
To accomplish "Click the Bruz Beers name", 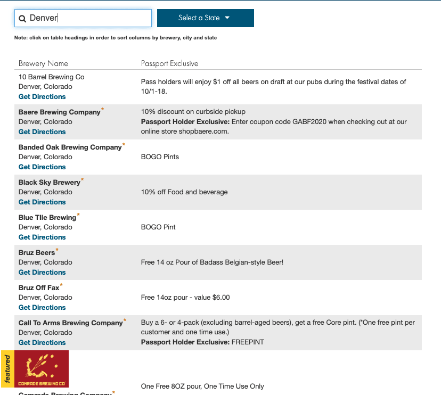I will coord(37,253).
